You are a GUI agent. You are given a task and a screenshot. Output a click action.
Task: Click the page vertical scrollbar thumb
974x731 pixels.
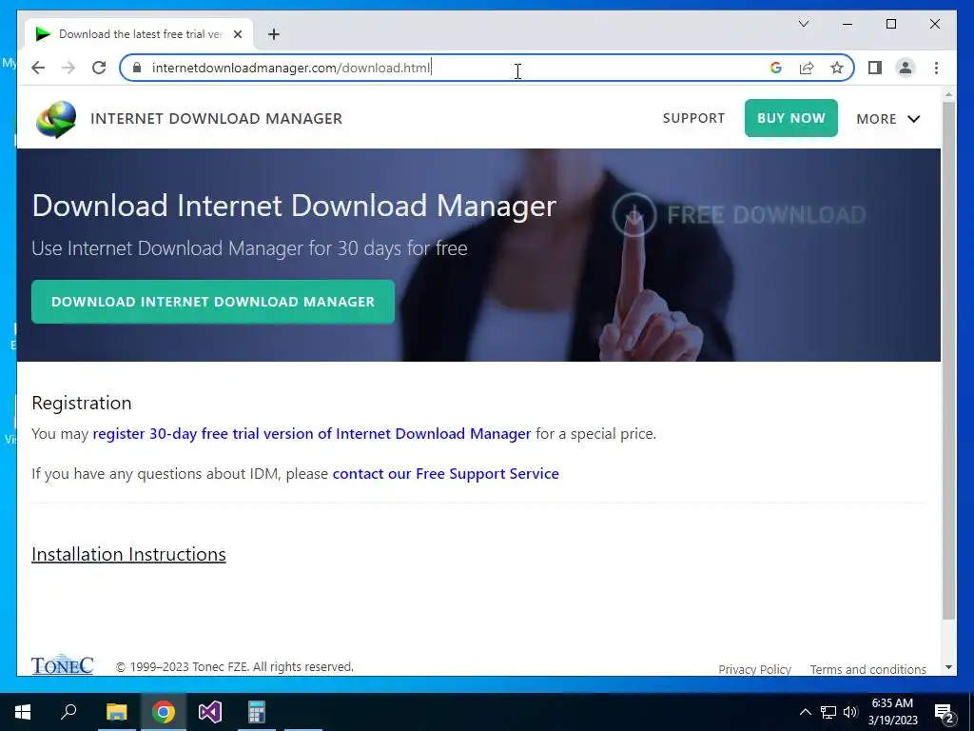[x=948, y=361]
